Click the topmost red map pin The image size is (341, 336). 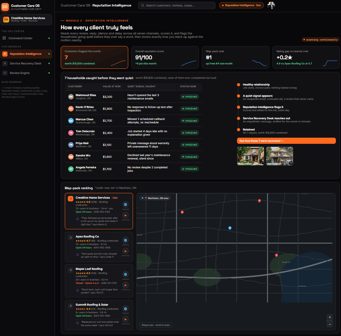[259, 201]
